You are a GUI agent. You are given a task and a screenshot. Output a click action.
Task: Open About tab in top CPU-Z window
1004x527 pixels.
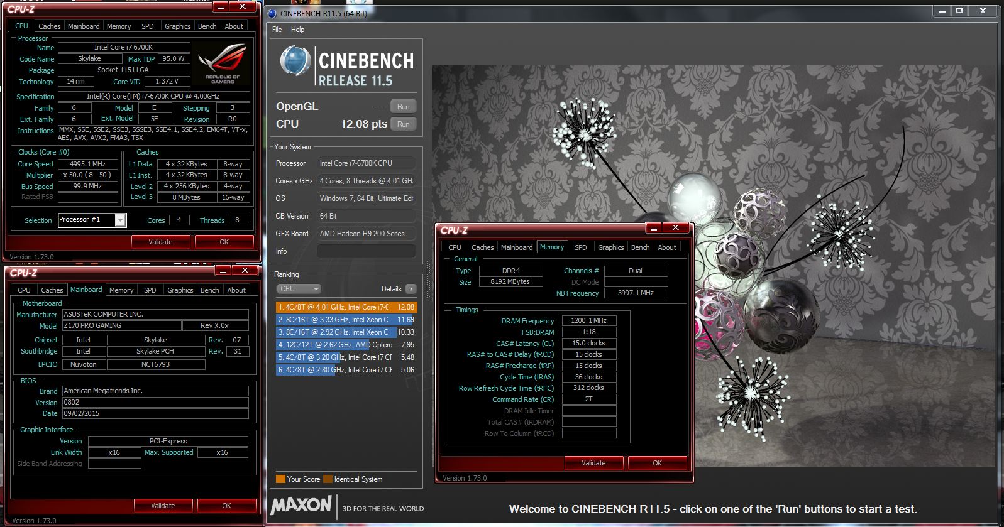pos(234,26)
